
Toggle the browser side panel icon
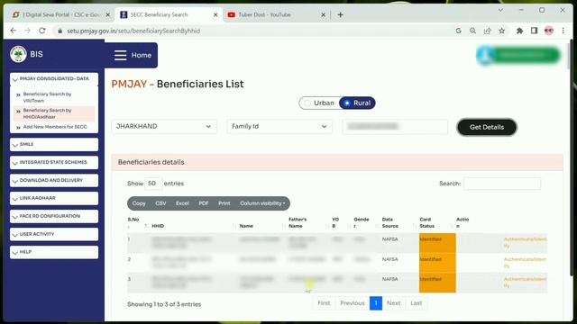pyautogui.click(x=534, y=31)
